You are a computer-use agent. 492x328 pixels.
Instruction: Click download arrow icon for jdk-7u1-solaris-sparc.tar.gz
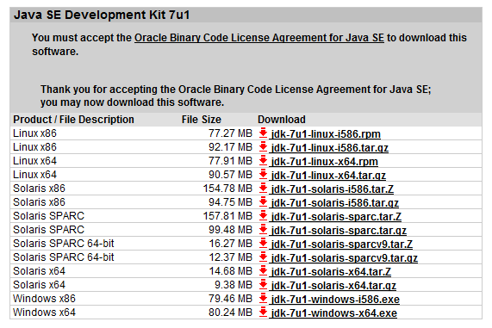pyautogui.click(x=263, y=230)
